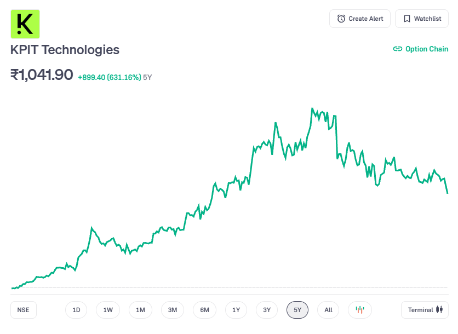Show the 3M price chart
Image resolution: width=458 pixels, height=334 pixels.
(x=173, y=310)
